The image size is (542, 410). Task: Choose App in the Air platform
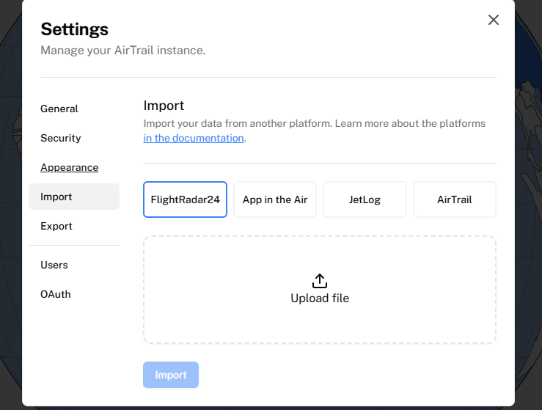click(x=275, y=199)
